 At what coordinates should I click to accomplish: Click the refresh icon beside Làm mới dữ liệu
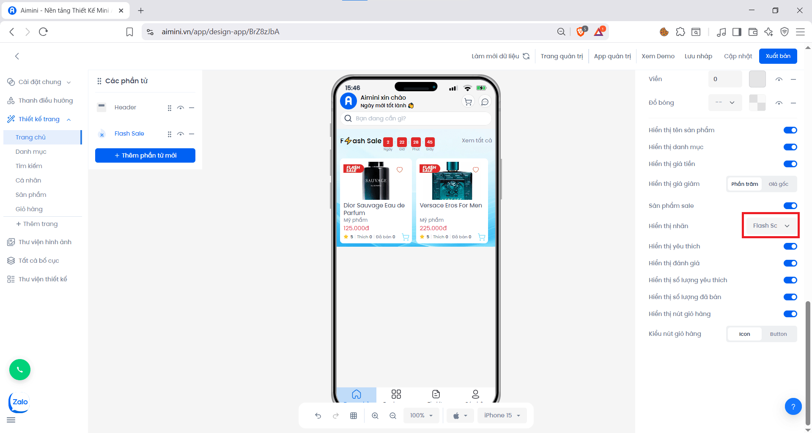tap(526, 56)
